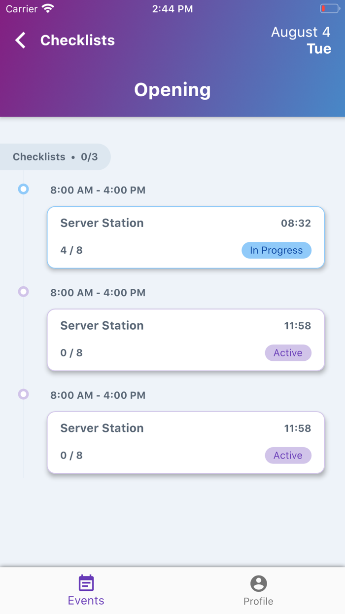This screenshot has width=345, height=614.
Task: Select the blue in-progress timeline dot
Action: point(23,189)
